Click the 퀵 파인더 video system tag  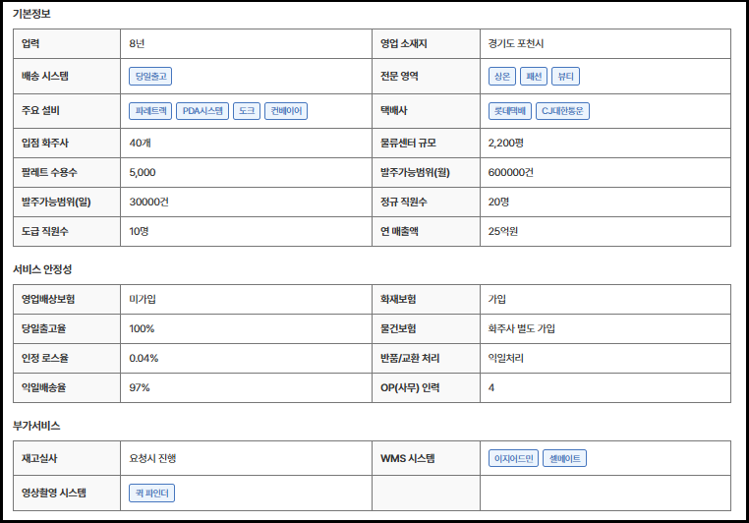pos(151,493)
